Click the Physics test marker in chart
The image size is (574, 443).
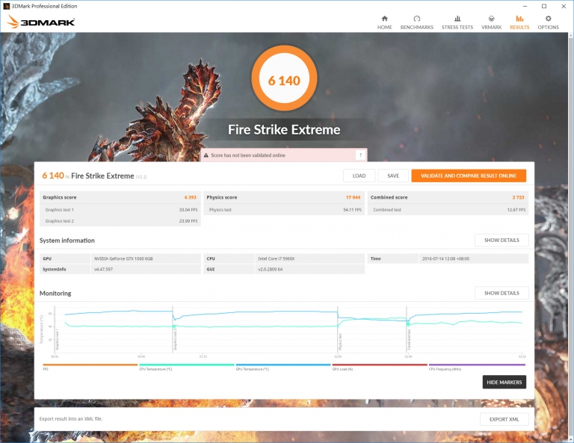tap(340, 341)
